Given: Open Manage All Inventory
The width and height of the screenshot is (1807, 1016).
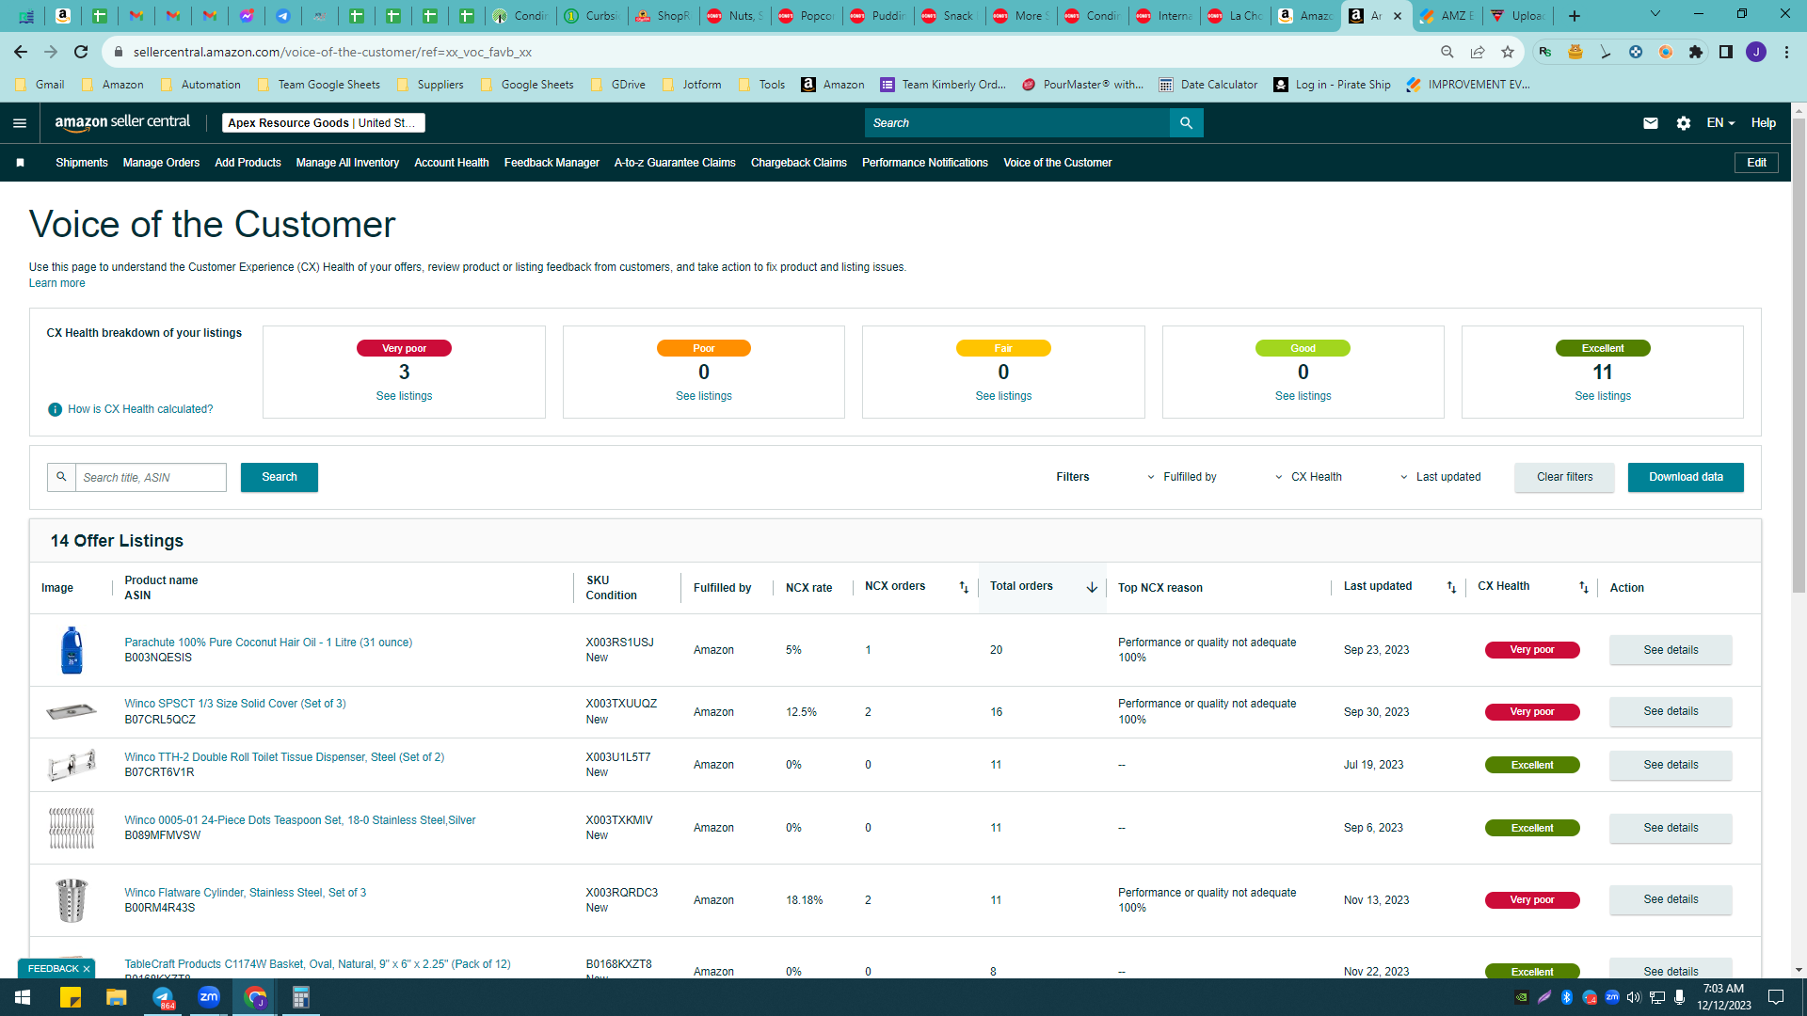Looking at the screenshot, I should pyautogui.click(x=347, y=163).
